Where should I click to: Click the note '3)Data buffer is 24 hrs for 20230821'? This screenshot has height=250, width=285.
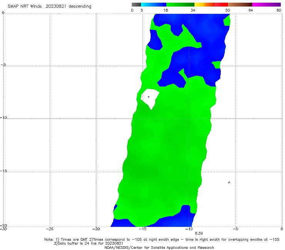click(x=88, y=243)
